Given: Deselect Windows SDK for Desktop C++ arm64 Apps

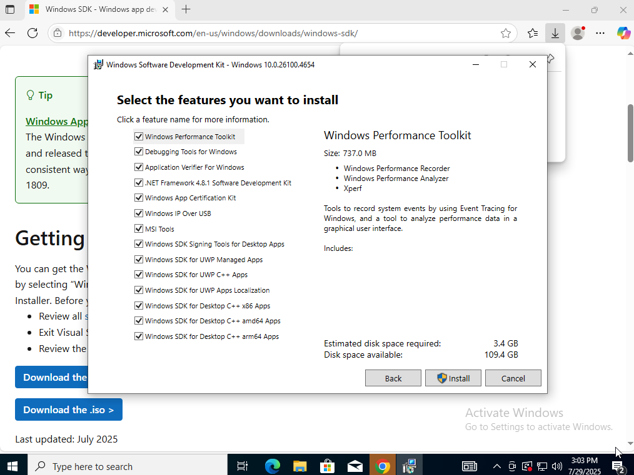Looking at the screenshot, I should click(139, 336).
